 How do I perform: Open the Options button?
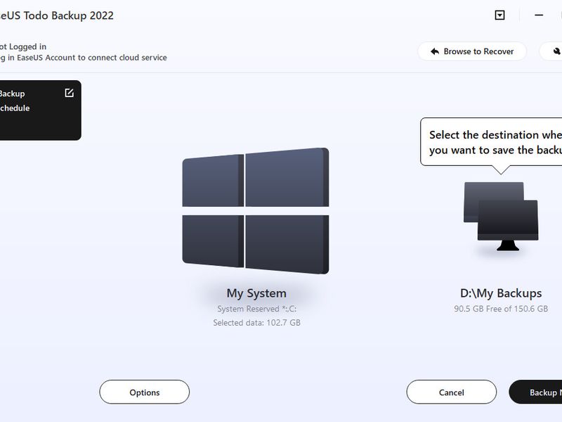click(x=145, y=392)
